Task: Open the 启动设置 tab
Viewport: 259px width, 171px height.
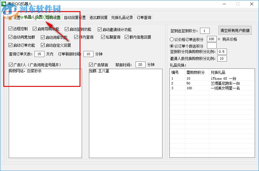Action: click(x=13, y=17)
